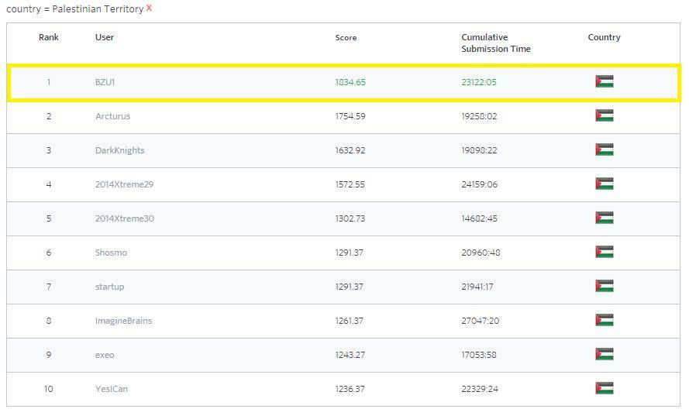Open the exeo user profile

(105, 355)
